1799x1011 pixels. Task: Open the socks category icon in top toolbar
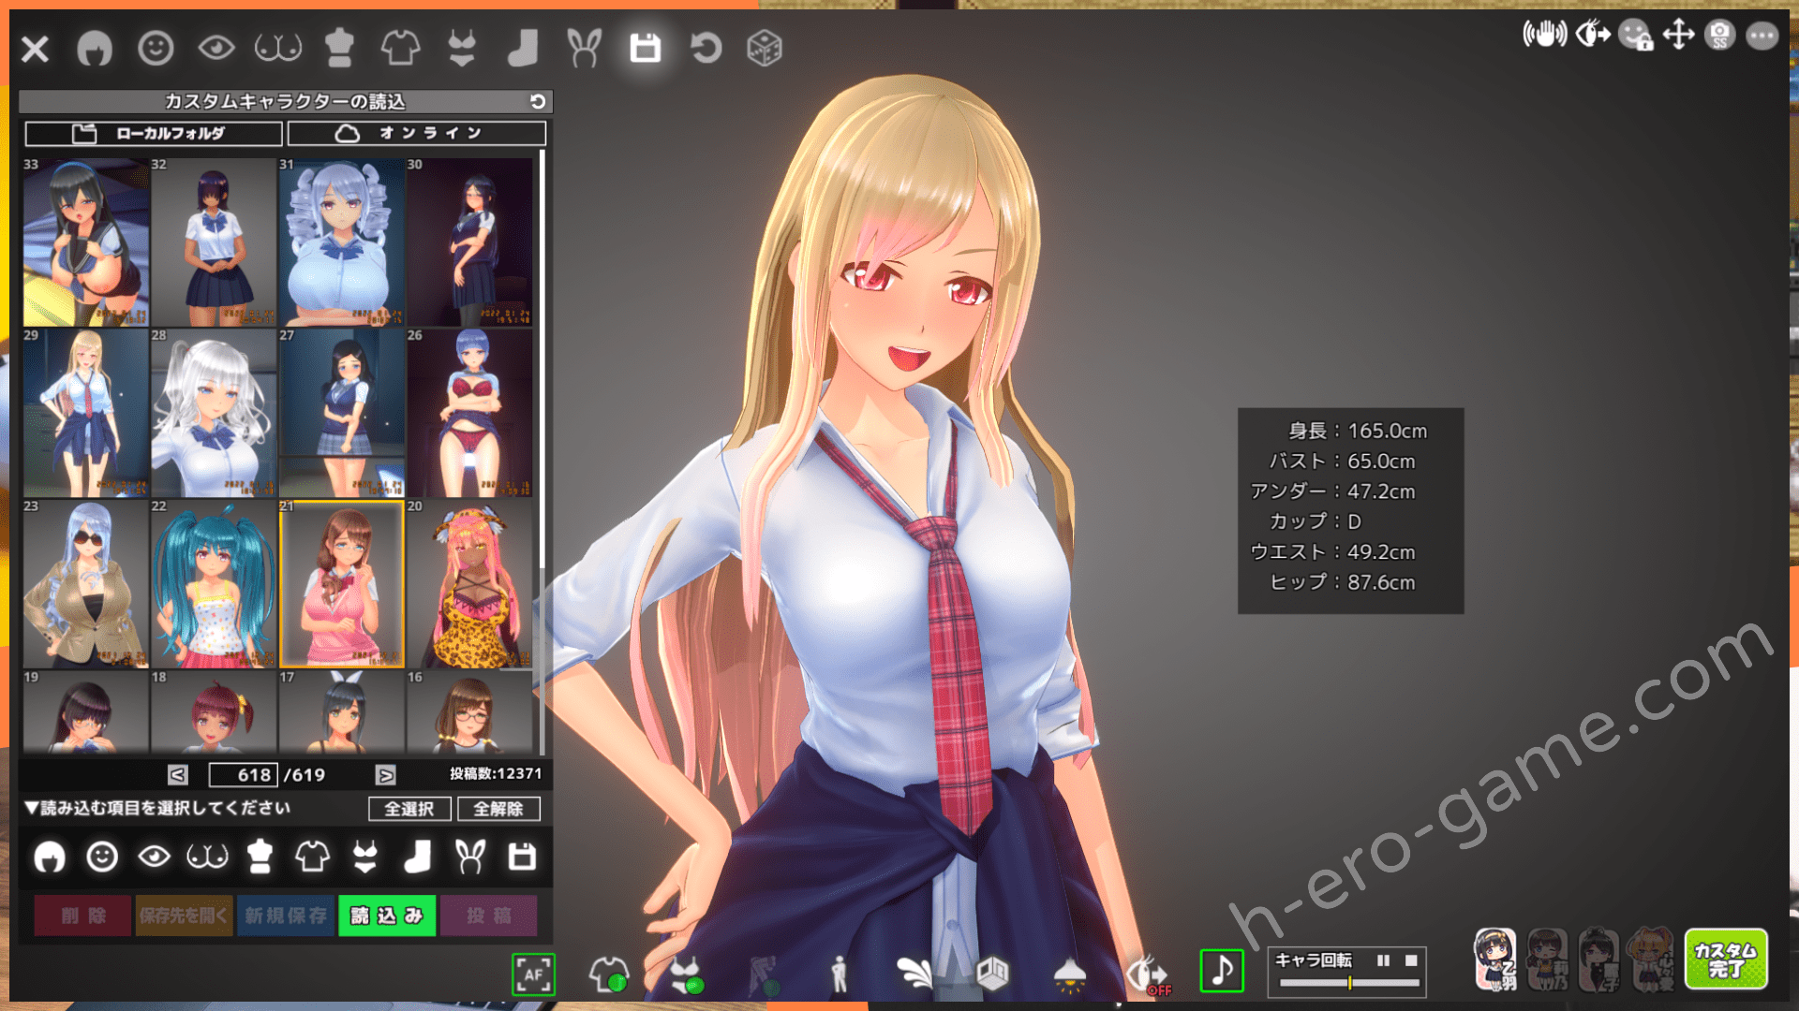(x=523, y=48)
